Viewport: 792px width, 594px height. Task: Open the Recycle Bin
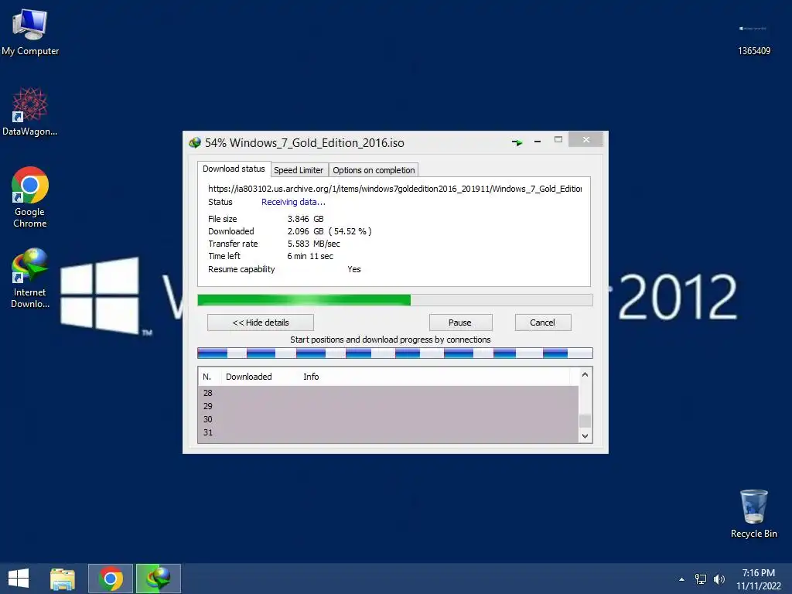753,514
